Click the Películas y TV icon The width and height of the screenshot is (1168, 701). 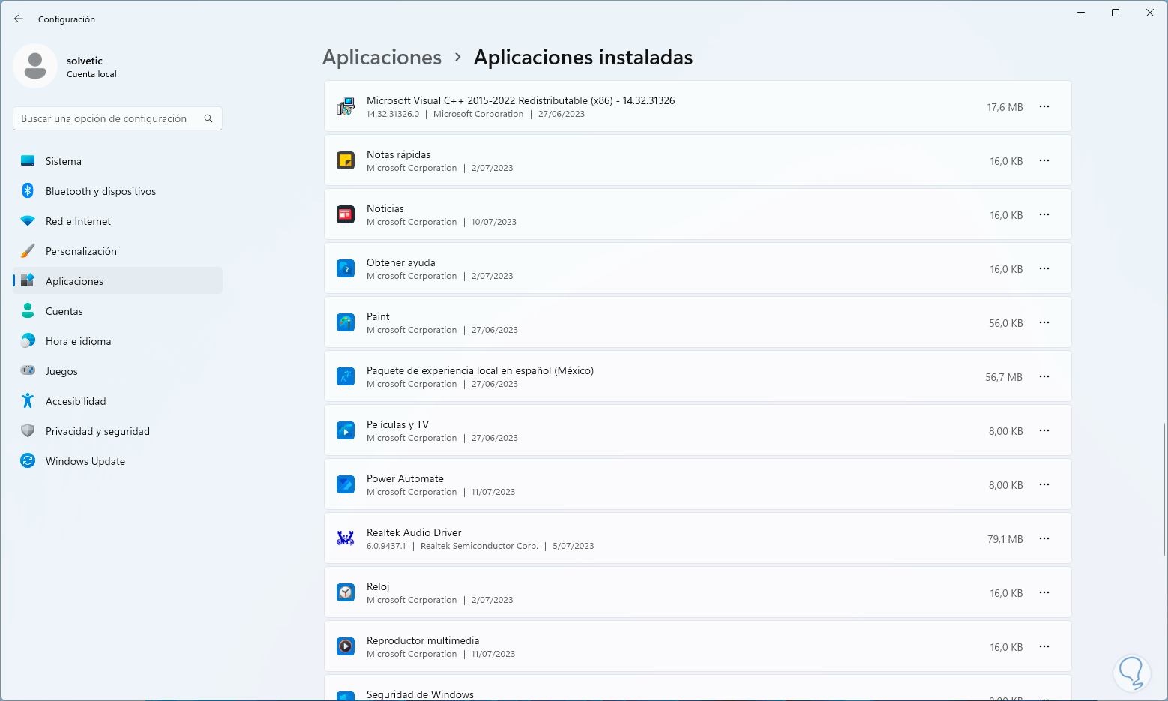point(346,431)
